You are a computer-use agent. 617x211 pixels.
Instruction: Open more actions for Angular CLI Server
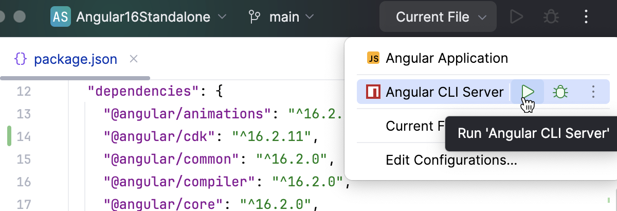(593, 92)
